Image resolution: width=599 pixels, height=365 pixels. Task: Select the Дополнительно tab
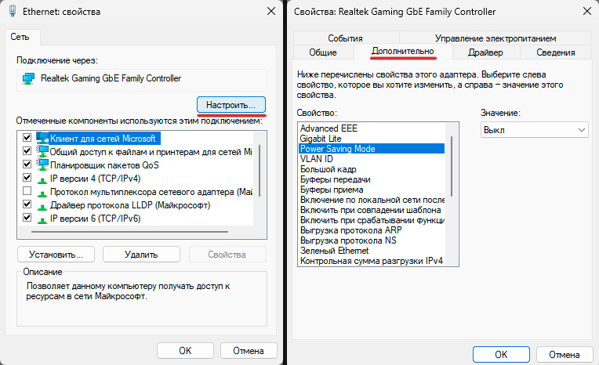tap(403, 51)
